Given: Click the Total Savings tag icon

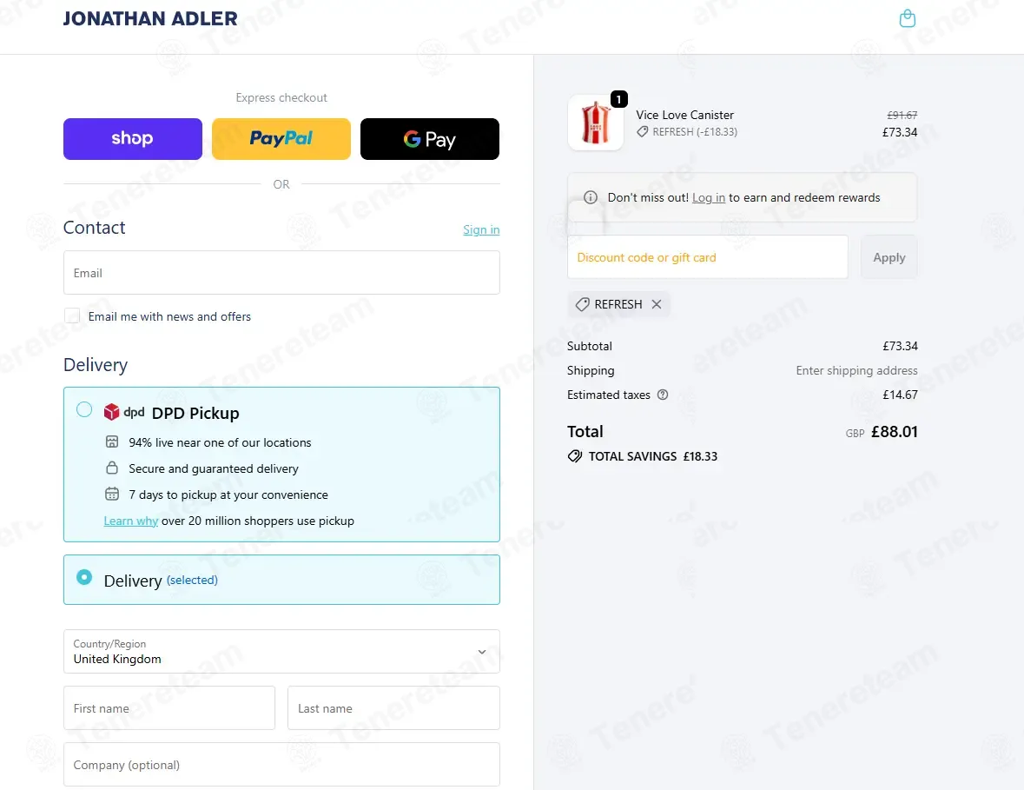Looking at the screenshot, I should 575,456.
